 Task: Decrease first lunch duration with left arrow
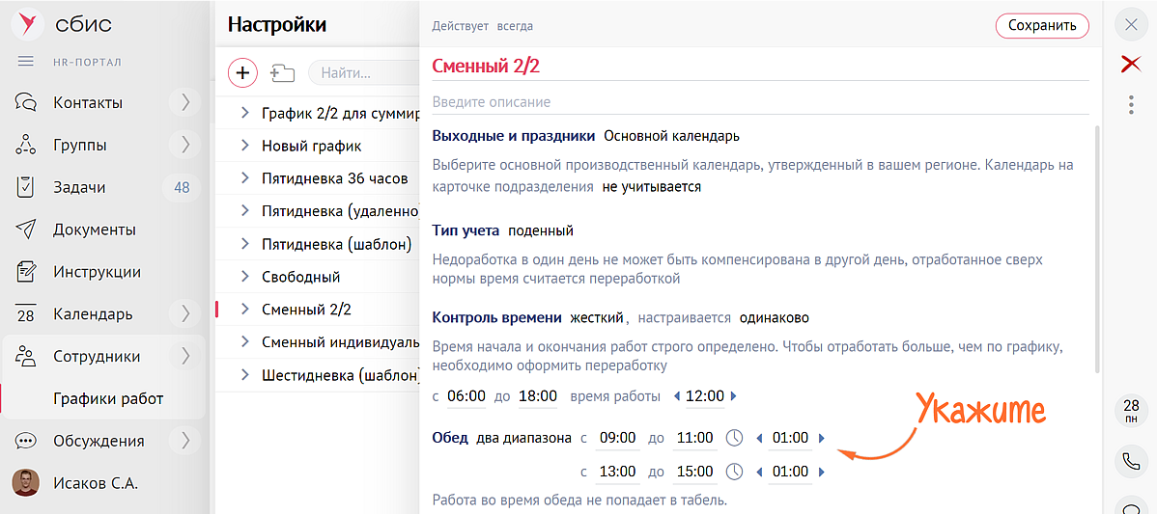coord(758,439)
